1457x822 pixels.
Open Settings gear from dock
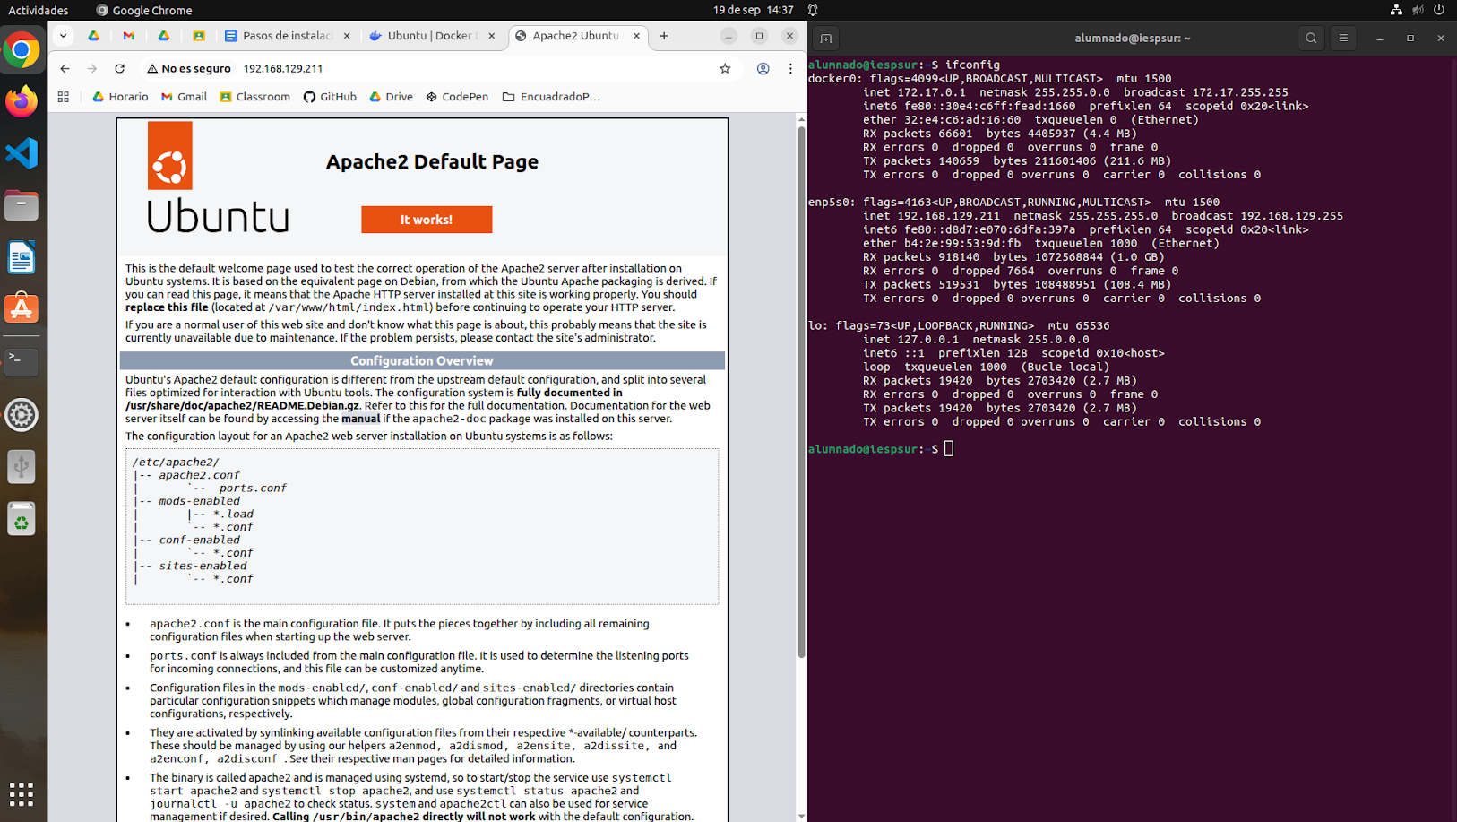pyautogui.click(x=22, y=415)
